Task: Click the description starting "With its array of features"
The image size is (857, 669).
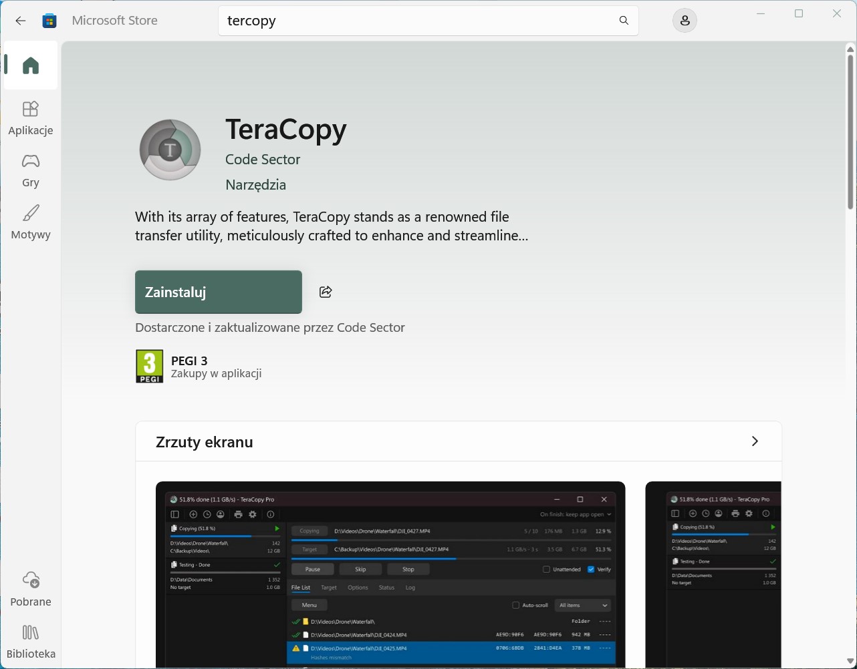Action: pyautogui.click(x=332, y=226)
